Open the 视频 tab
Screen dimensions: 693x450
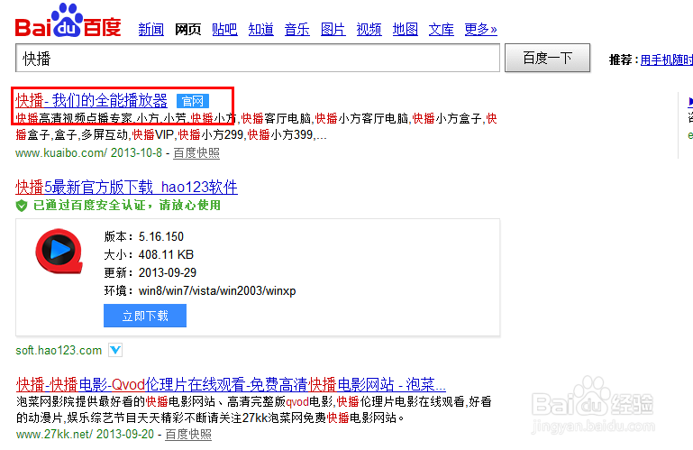(x=369, y=30)
